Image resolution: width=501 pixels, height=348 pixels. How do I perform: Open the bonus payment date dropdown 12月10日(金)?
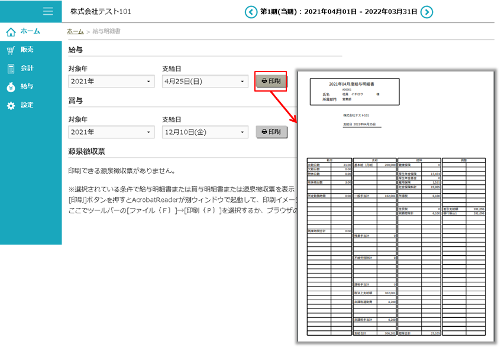pos(204,132)
